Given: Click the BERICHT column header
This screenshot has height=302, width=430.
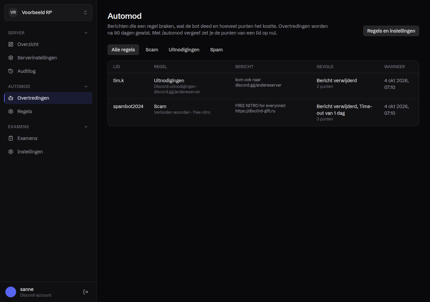Looking at the screenshot, I should pyautogui.click(x=244, y=67).
